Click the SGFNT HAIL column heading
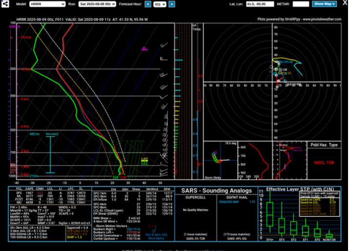The height and width of the screenshot is (251, 350). tap(237, 197)
